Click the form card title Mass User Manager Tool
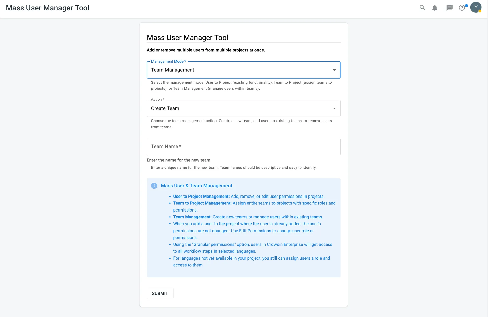Viewport: 488px width, 317px height. point(187,38)
